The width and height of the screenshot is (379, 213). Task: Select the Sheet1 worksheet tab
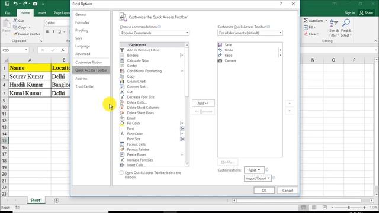(36, 200)
